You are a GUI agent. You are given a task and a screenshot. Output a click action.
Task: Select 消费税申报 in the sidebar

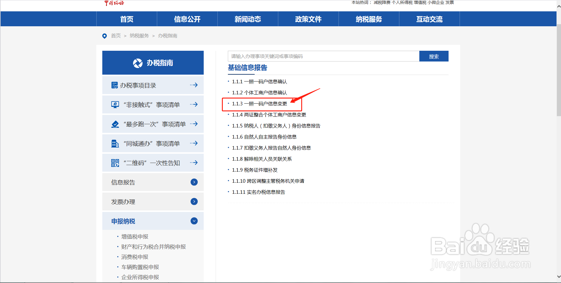[135, 257]
